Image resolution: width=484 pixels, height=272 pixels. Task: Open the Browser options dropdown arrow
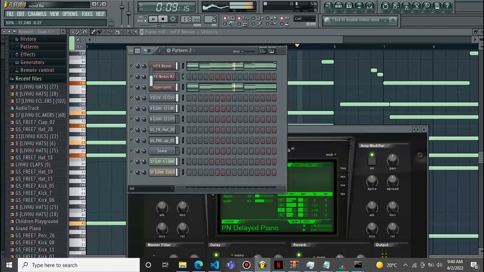coord(4,32)
